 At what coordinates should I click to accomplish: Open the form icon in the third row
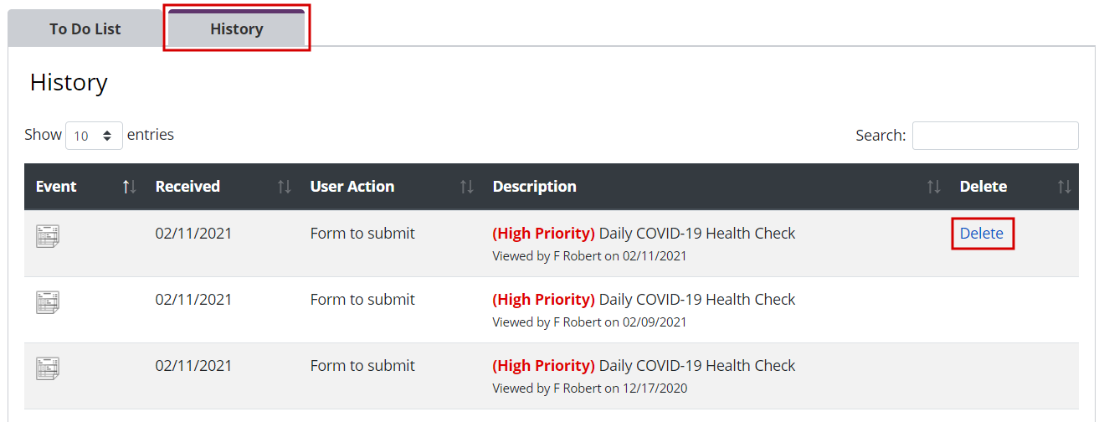click(x=48, y=368)
